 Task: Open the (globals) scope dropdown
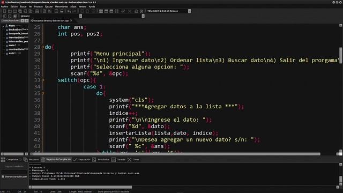click(x=81, y=16)
